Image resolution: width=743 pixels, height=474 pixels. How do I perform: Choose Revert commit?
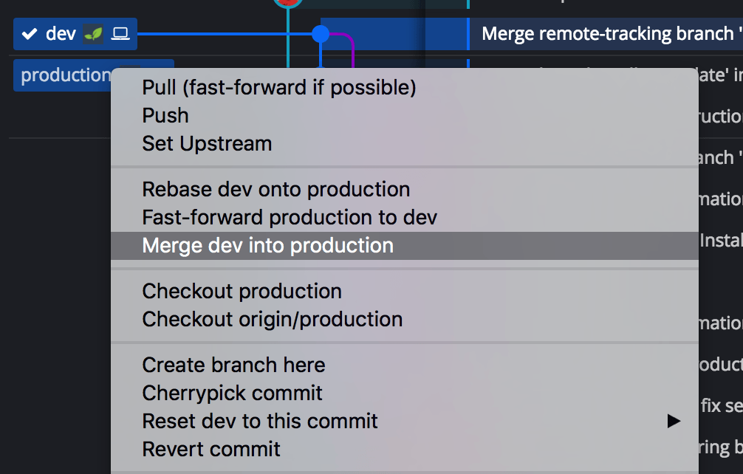[210, 449]
